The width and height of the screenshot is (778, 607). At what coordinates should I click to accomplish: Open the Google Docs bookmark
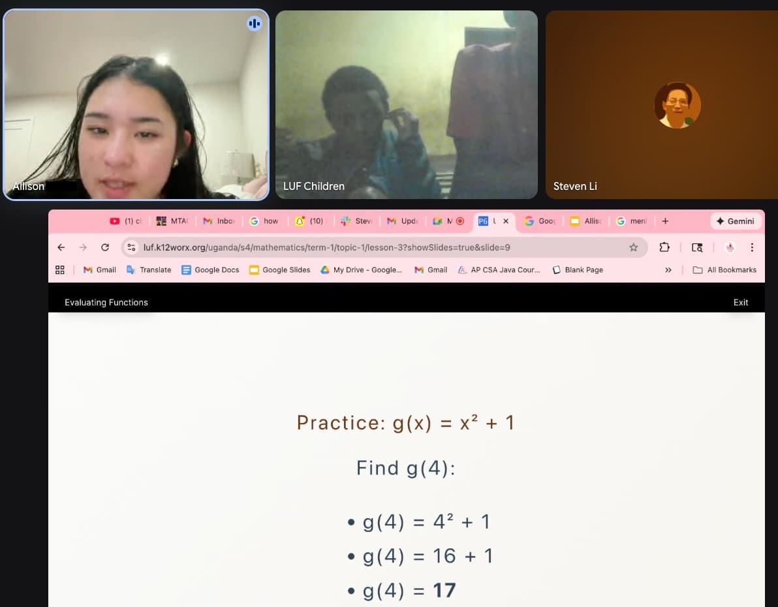click(210, 270)
